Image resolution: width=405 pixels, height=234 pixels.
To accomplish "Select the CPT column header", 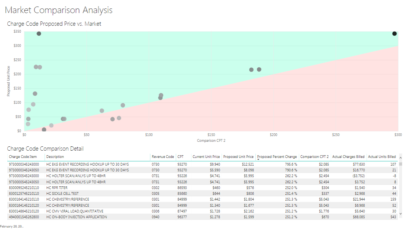I will (x=181, y=157).
